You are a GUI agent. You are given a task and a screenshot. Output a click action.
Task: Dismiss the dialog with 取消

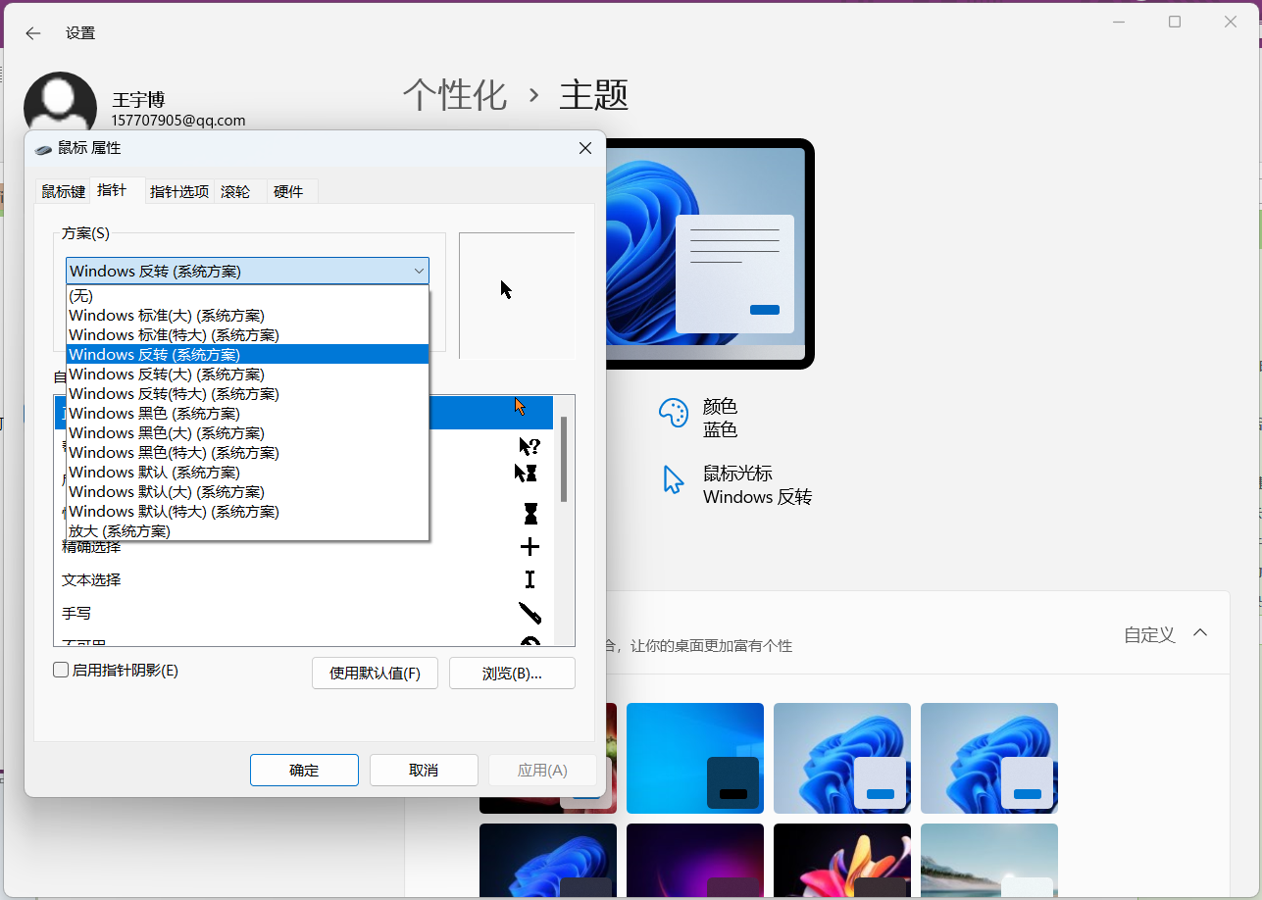(424, 770)
